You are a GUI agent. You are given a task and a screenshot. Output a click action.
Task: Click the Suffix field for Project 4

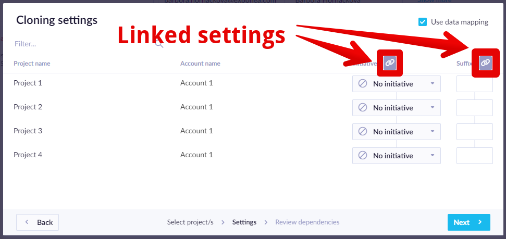(x=474, y=156)
